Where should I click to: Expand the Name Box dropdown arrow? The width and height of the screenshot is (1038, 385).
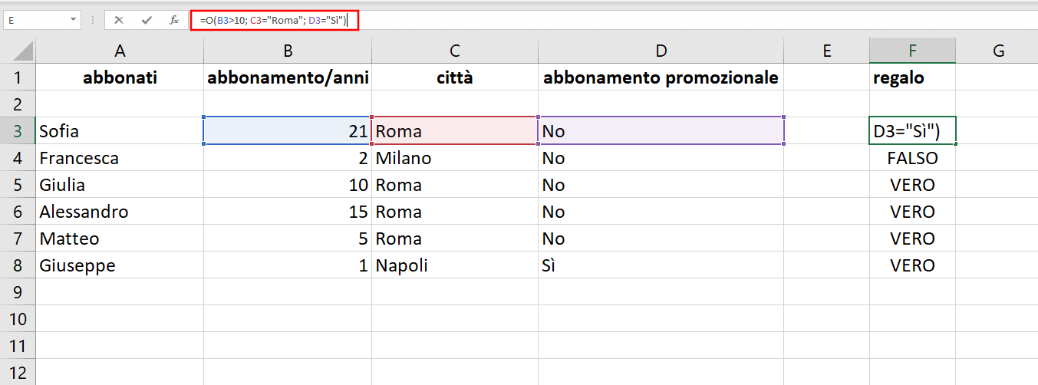click(74, 20)
